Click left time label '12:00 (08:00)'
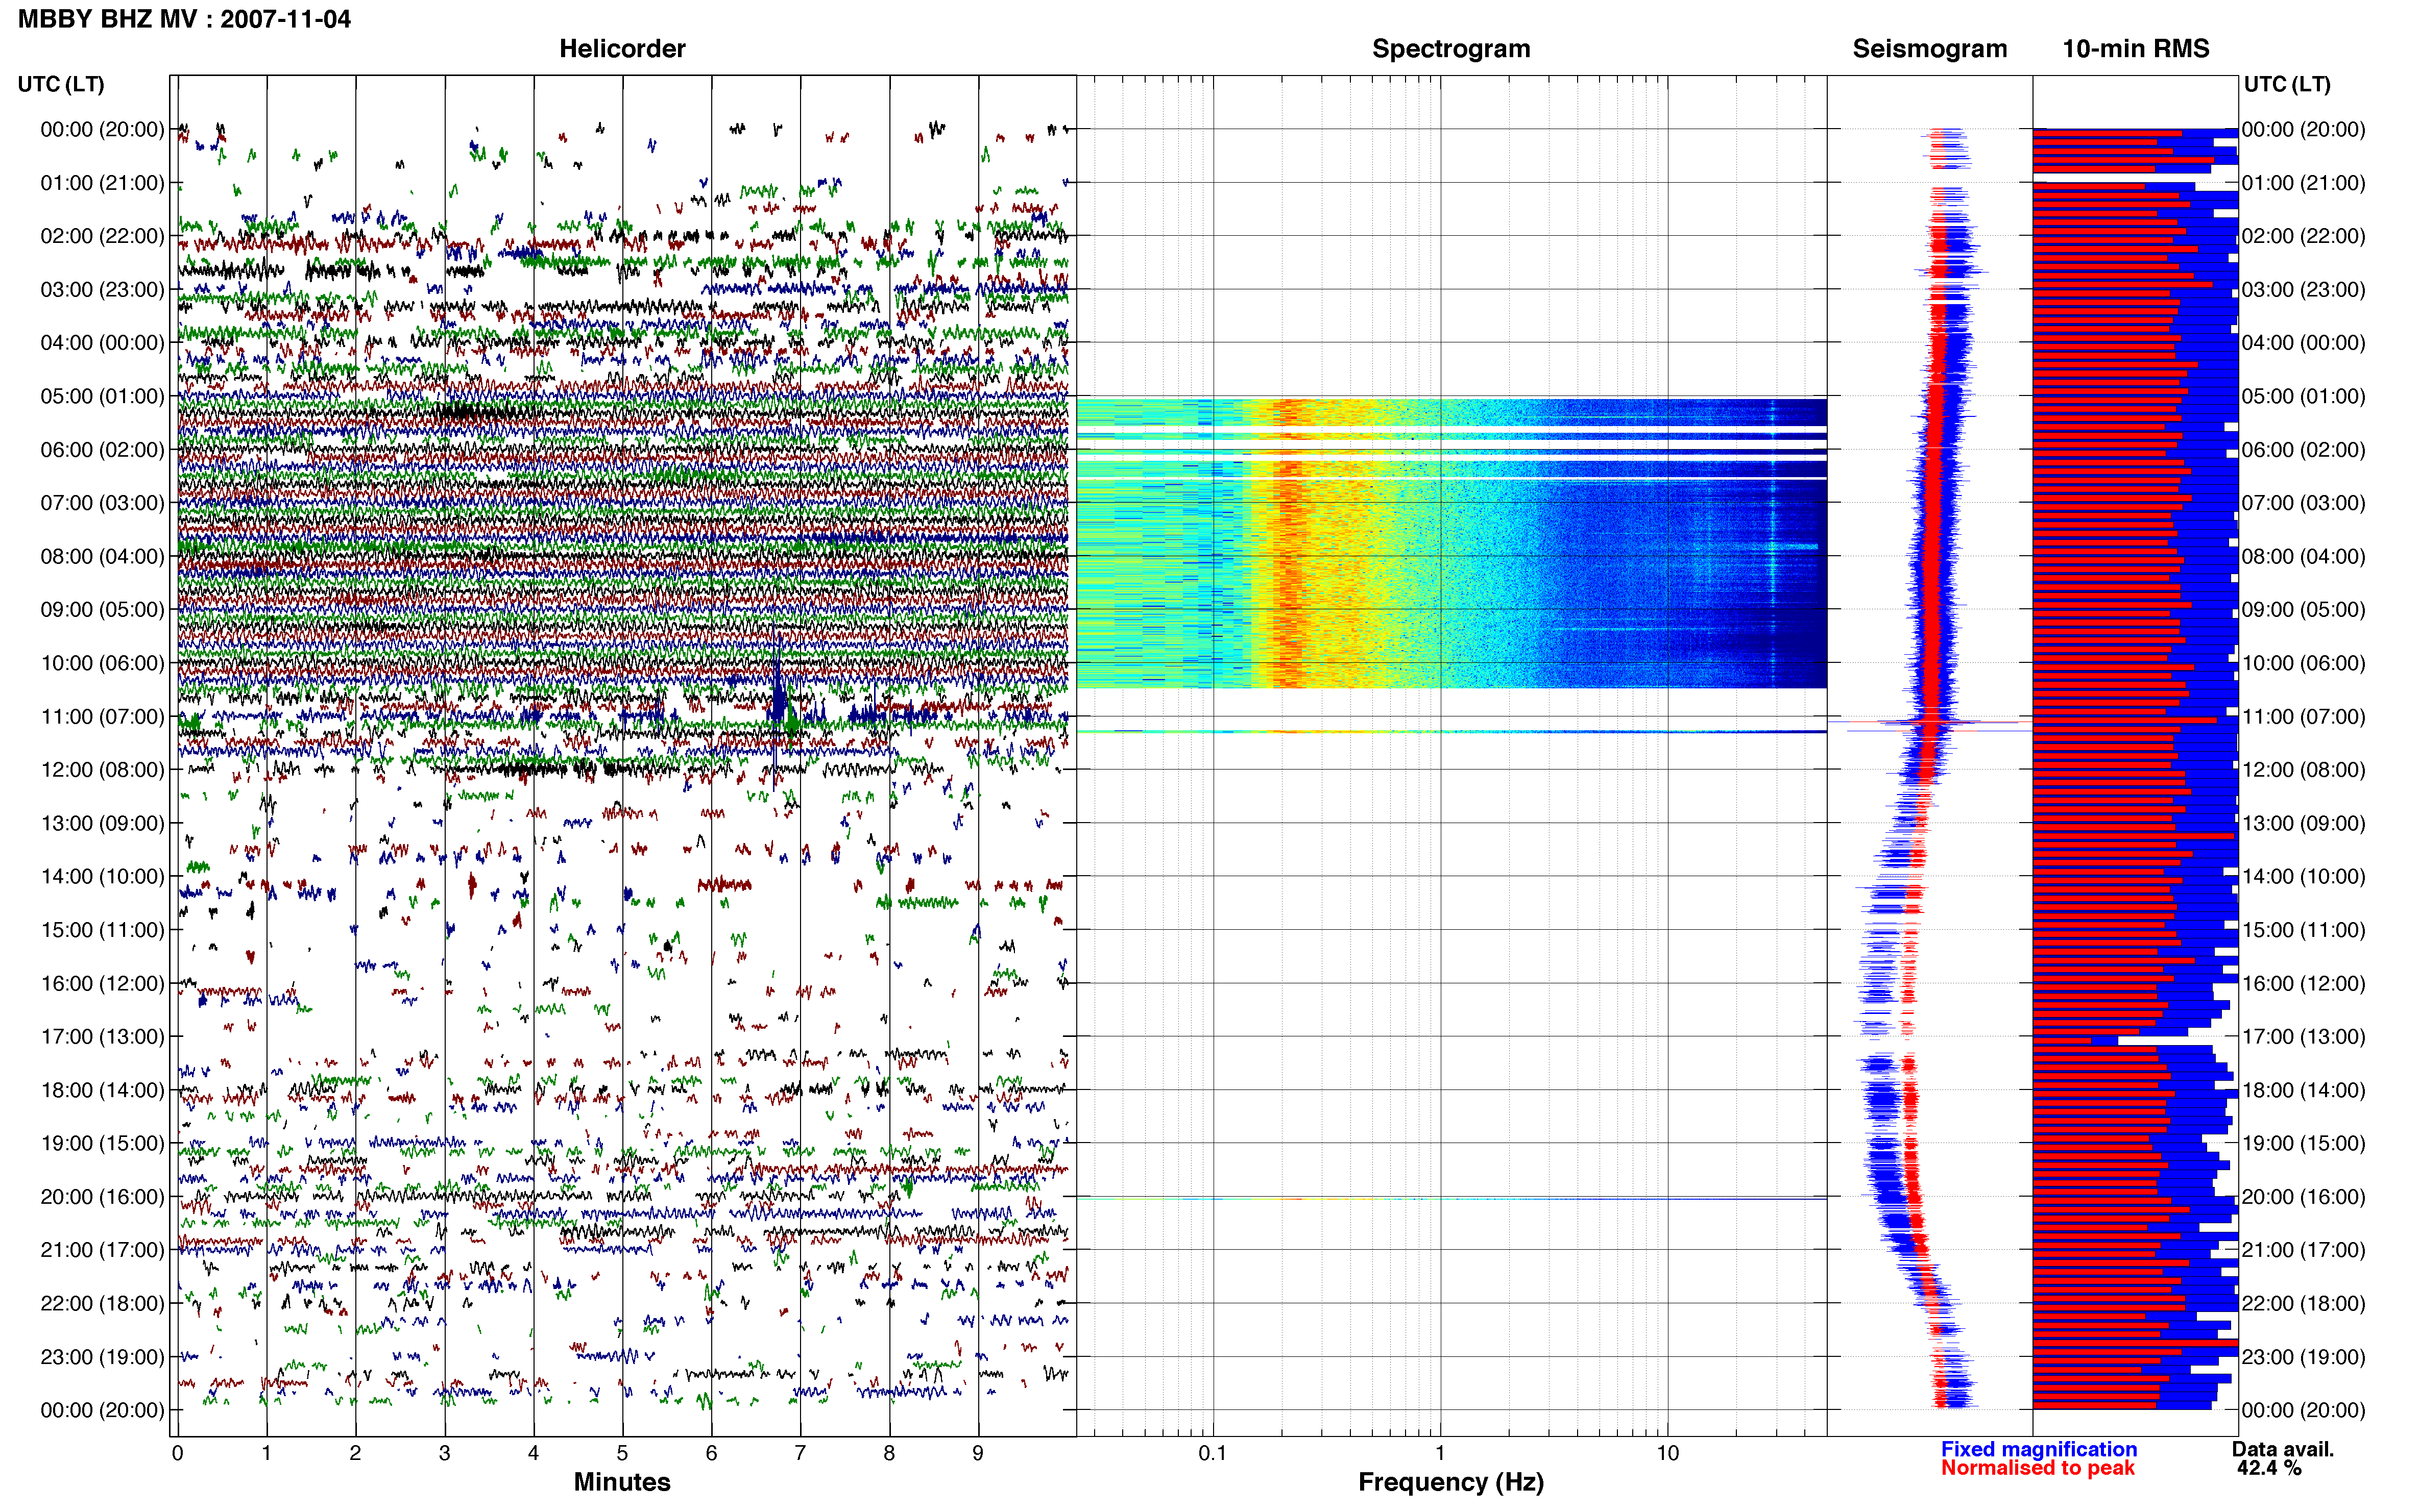Image resolution: width=2420 pixels, height=1512 pixels. [102, 770]
